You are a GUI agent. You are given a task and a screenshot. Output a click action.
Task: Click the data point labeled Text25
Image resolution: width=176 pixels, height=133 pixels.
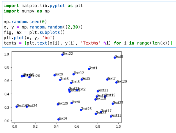pos(81,110)
